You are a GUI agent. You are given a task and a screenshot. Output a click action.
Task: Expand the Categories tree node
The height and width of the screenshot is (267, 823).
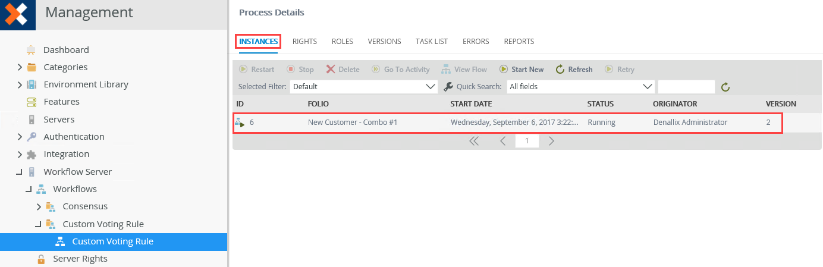(x=20, y=67)
